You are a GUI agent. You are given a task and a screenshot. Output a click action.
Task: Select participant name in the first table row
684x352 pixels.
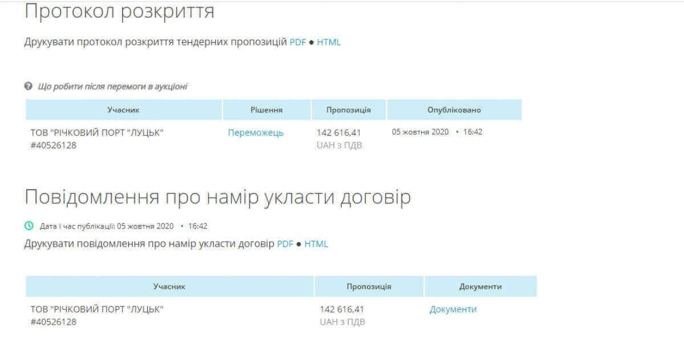[97, 133]
